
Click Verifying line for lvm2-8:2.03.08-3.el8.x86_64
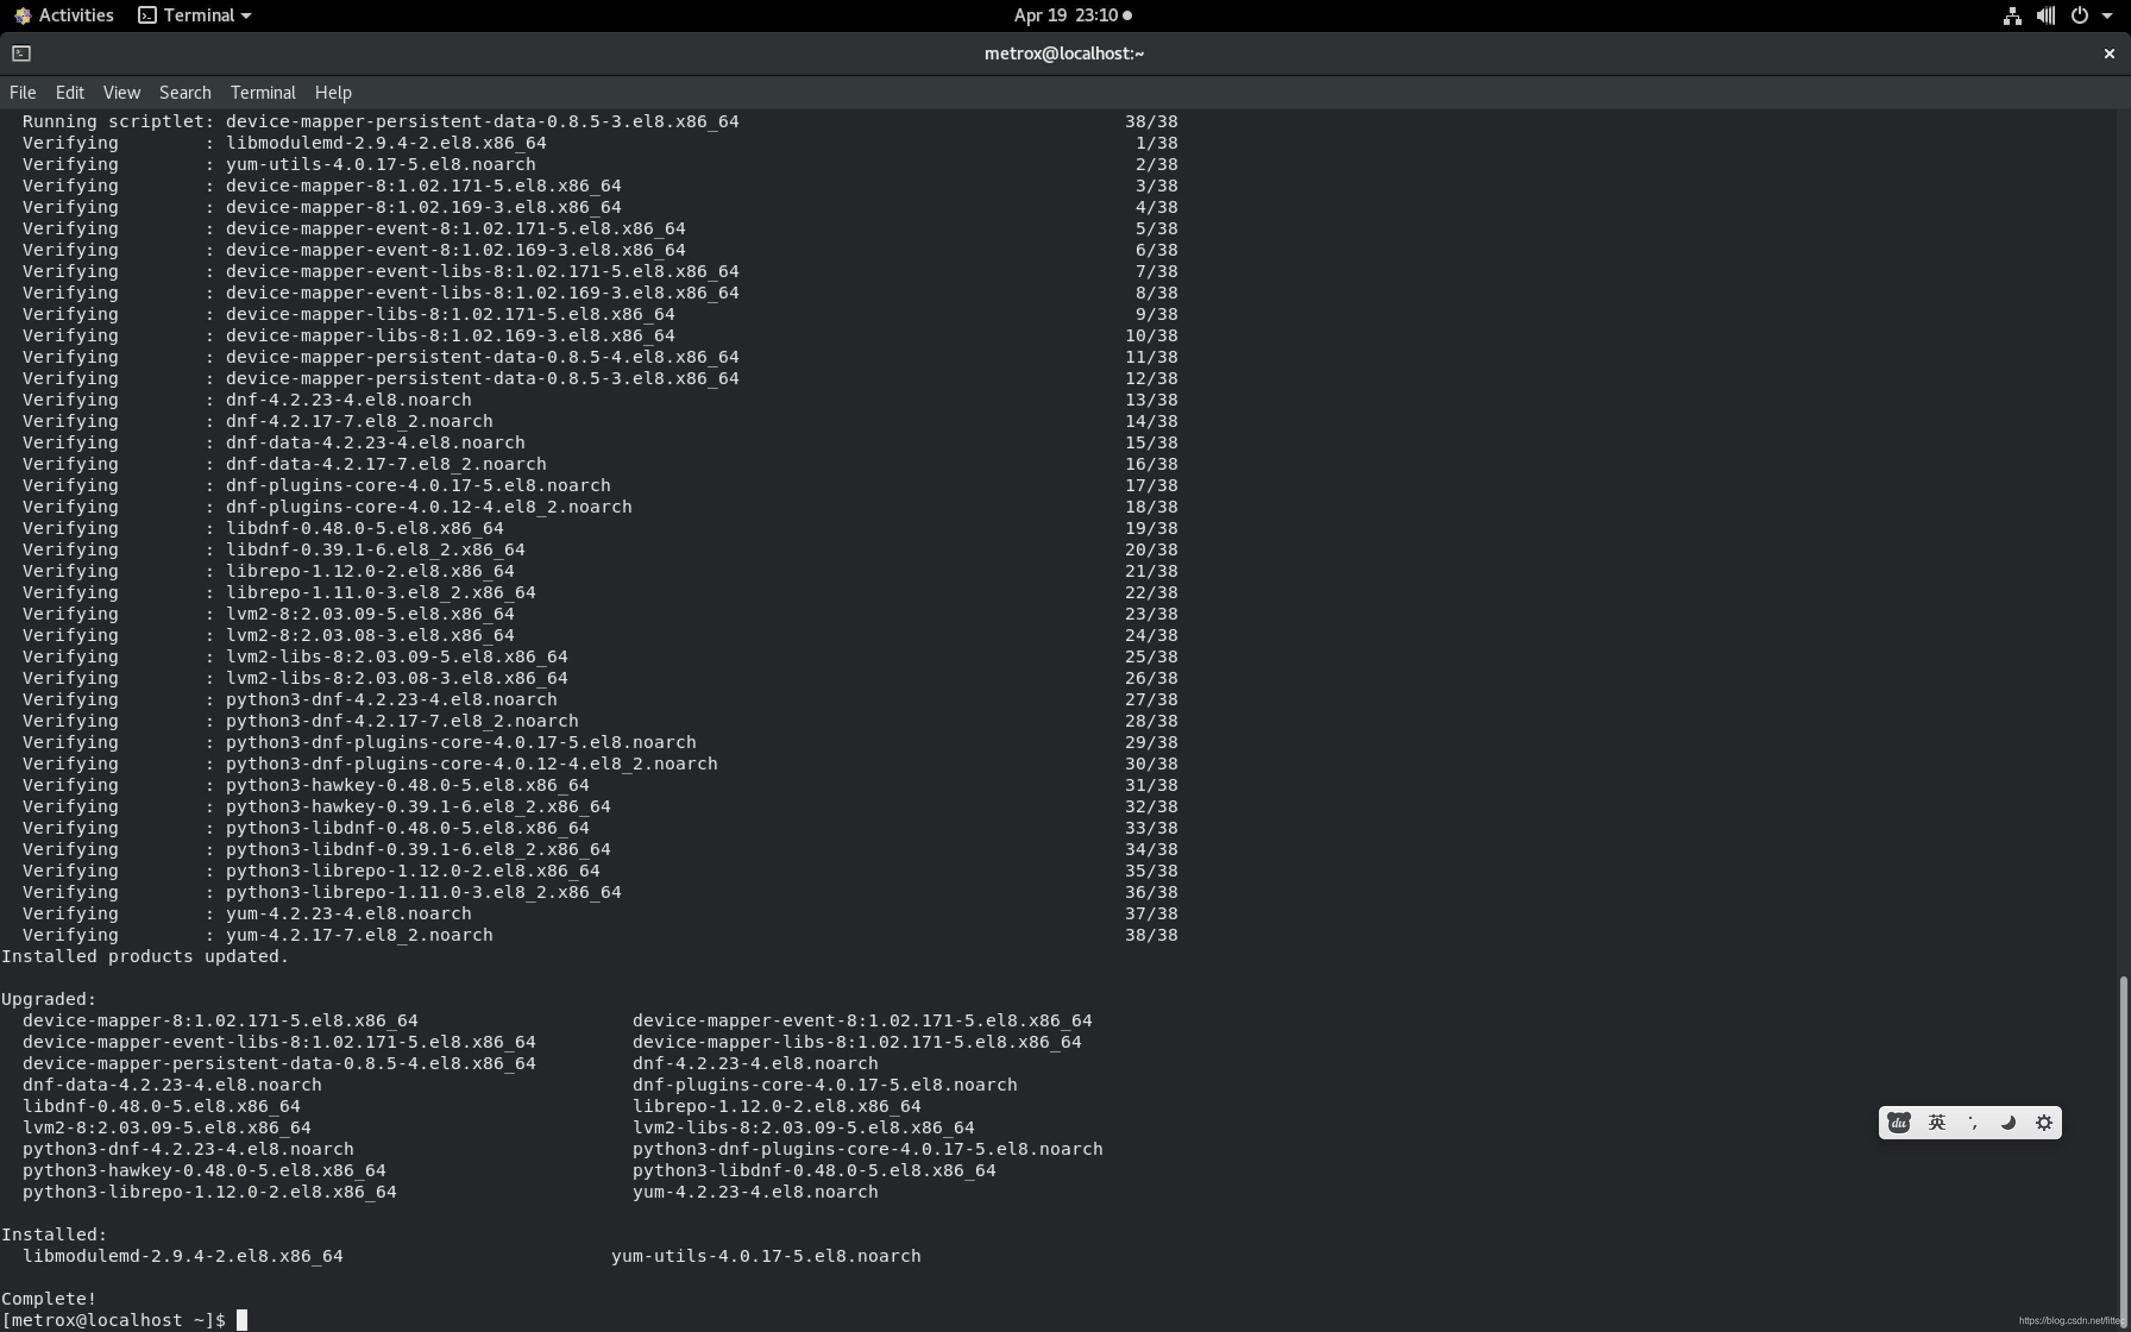pyautogui.click(x=601, y=635)
